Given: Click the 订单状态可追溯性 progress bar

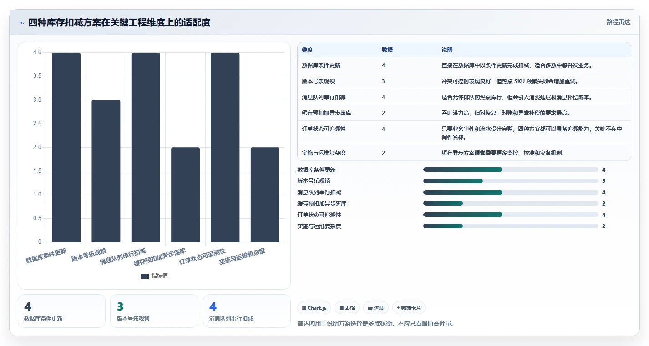Looking at the screenshot, I should point(511,215).
